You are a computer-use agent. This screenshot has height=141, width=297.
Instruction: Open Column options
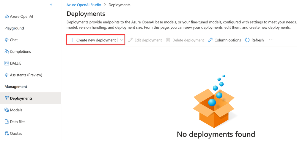[224, 40]
